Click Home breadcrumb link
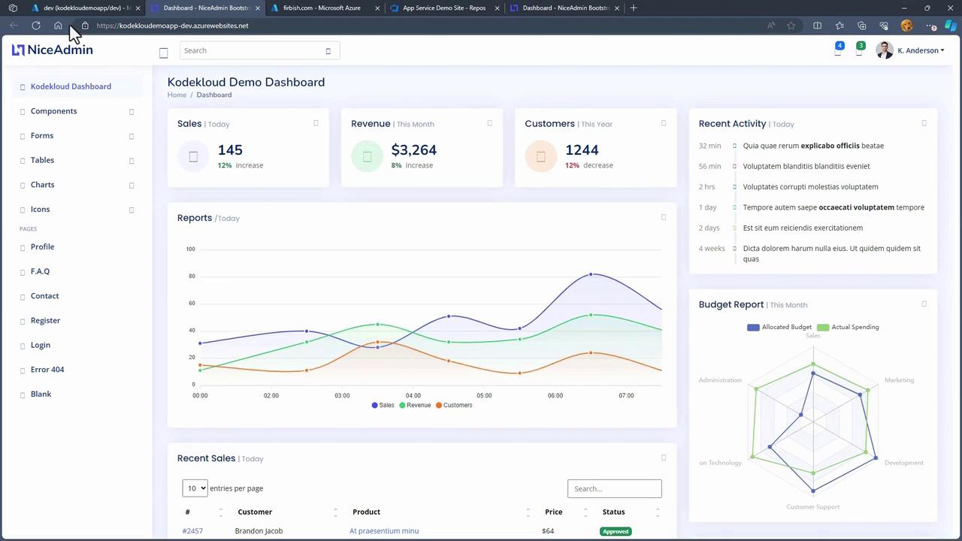Image resolution: width=962 pixels, height=541 pixels. point(177,95)
